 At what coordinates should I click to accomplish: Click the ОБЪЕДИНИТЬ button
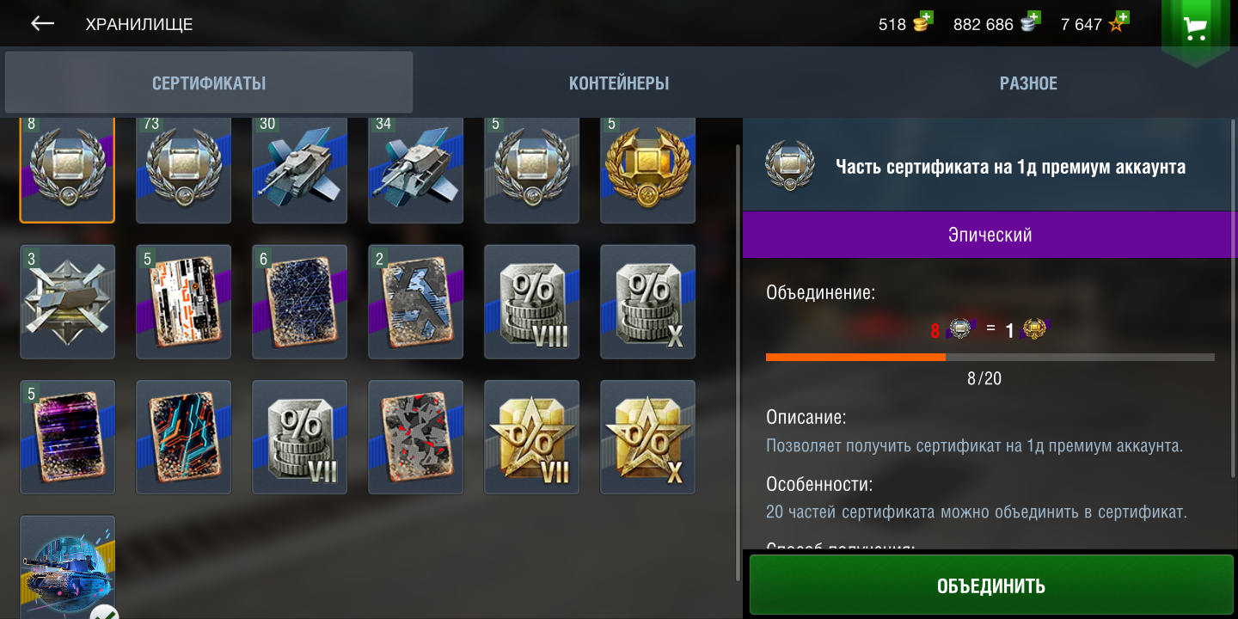(991, 585)
